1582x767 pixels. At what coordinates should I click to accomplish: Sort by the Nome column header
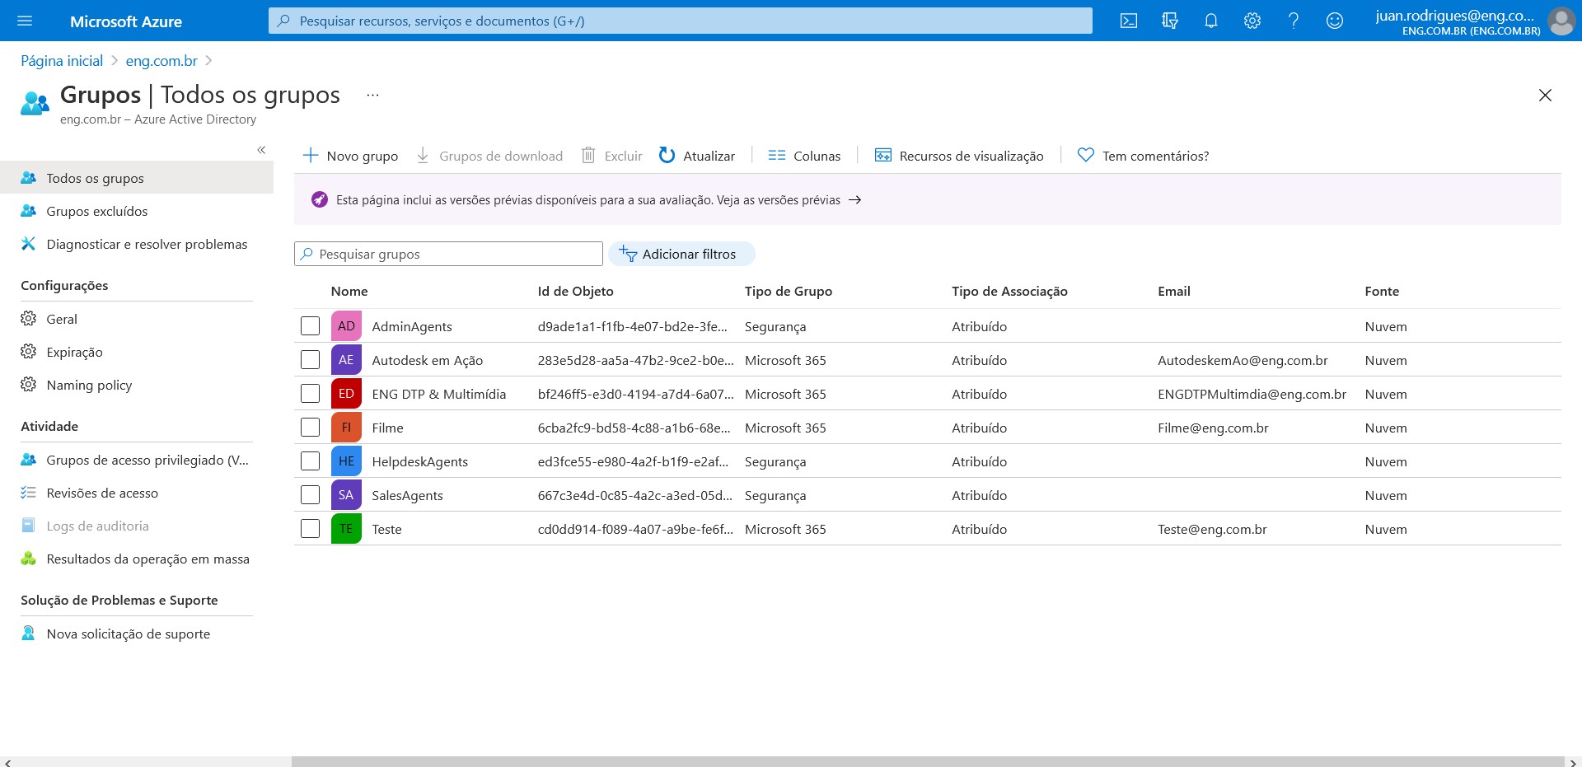pyautogui.click(x=349, y=292)
